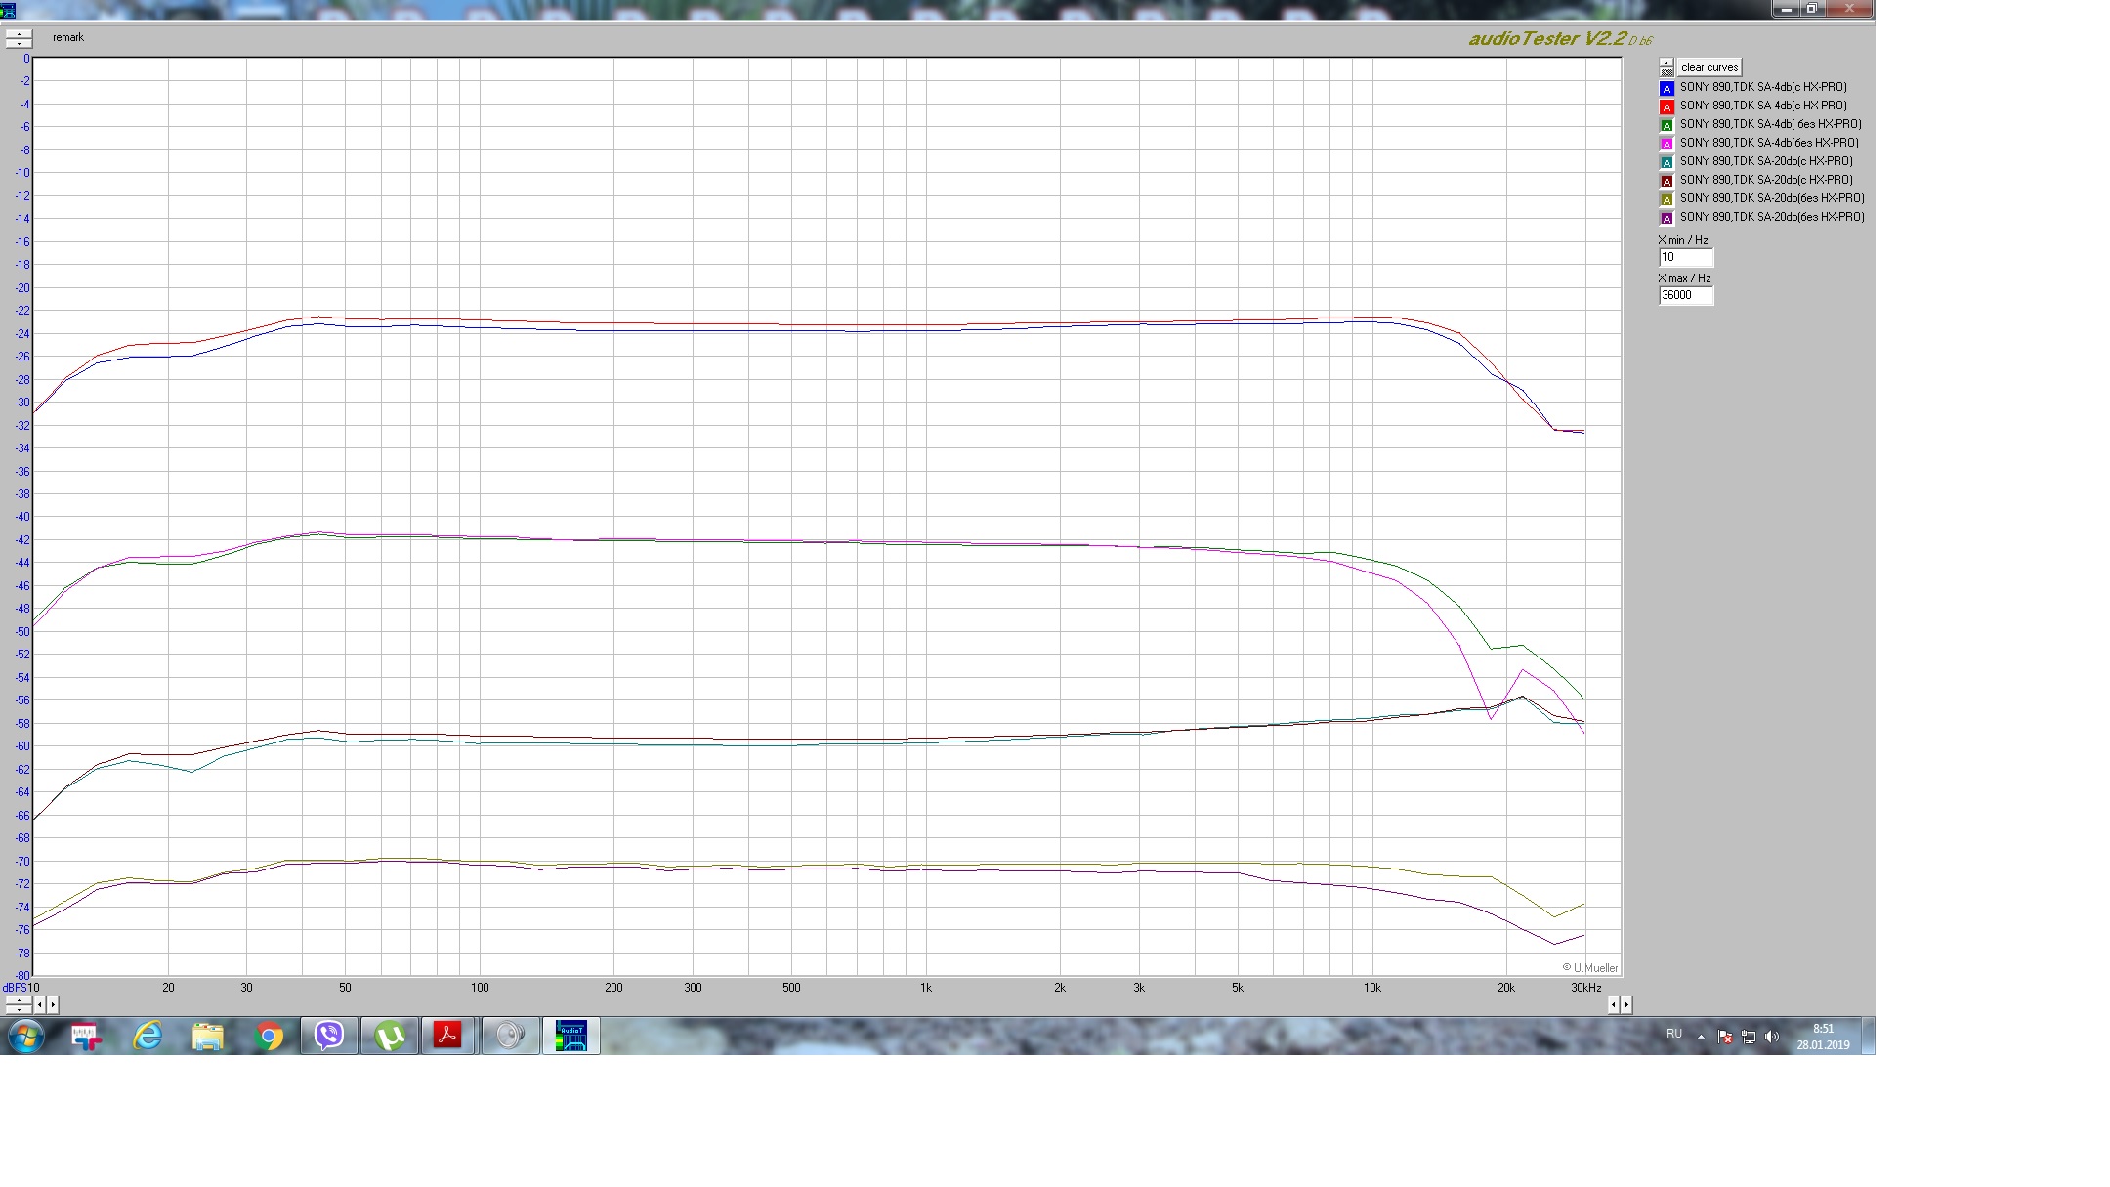Screen dimensions: 2110x1187
Task: Open audioTester from the taskbar
Action: point(570,1036)
